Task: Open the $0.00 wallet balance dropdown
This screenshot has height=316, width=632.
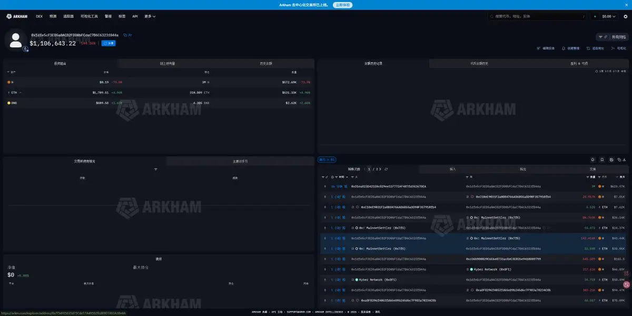Action: 610,16
